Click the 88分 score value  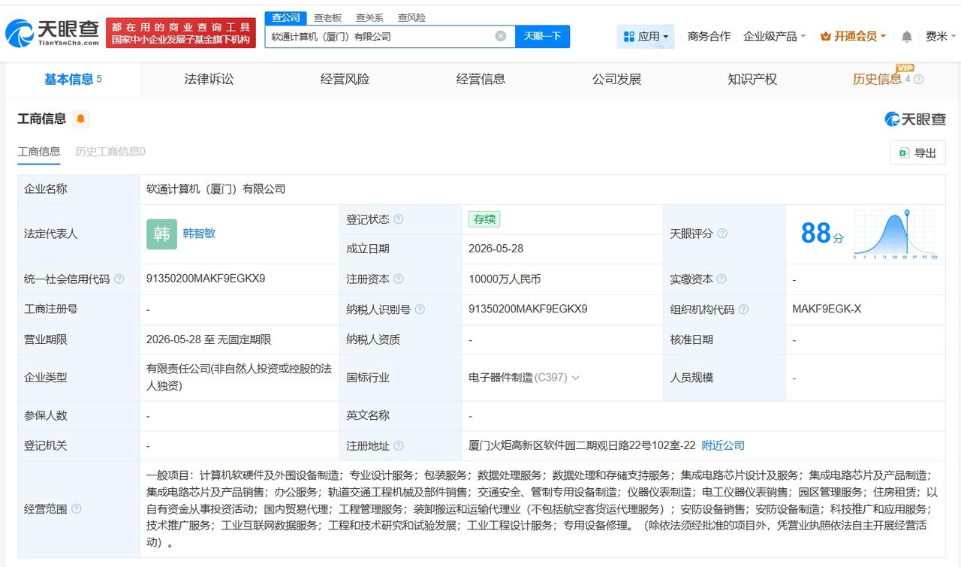pos(822,234)
